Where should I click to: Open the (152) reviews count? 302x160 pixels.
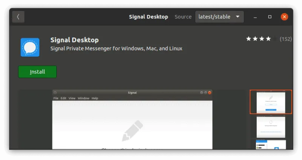click(285, 39)
